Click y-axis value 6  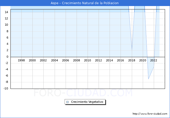pyautogui.click(x=7, y=37)
